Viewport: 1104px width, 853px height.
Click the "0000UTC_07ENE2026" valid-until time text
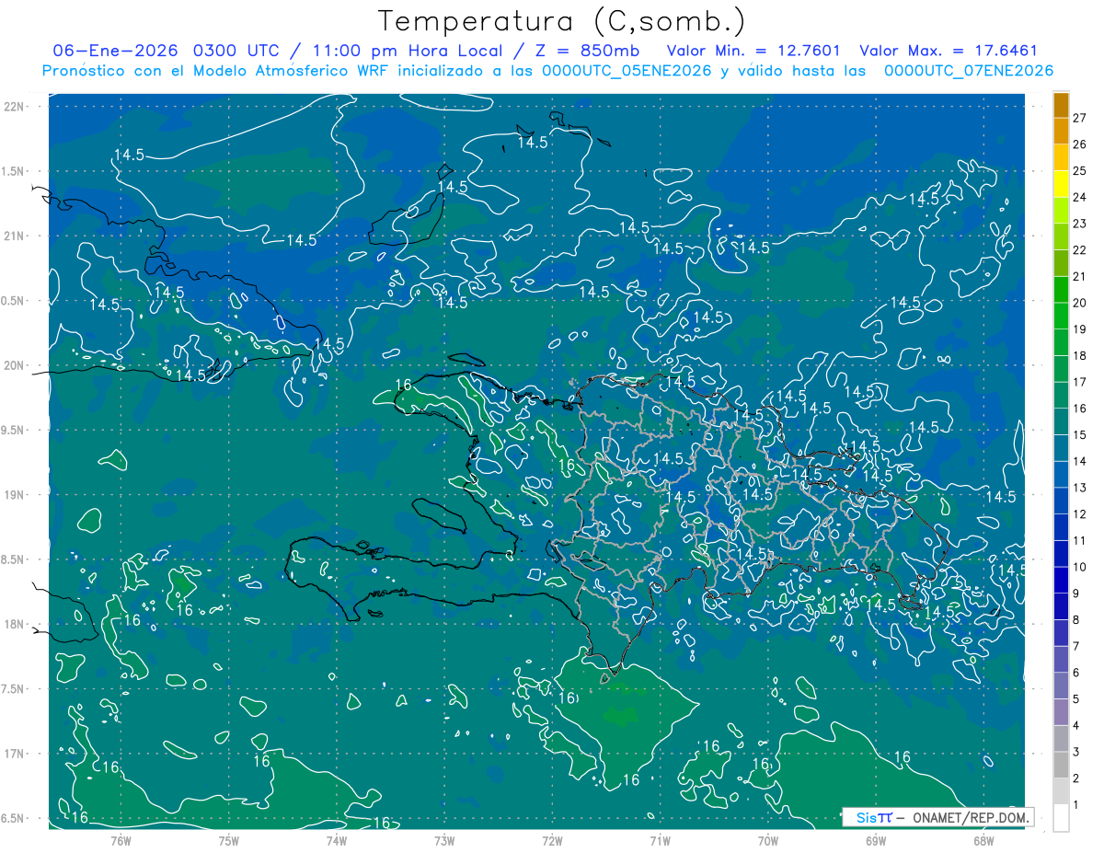click(968, 71)
